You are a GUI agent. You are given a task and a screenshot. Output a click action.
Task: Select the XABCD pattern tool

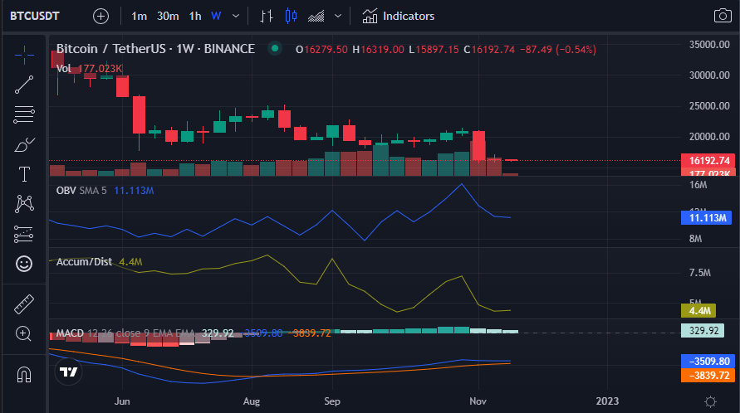tap(24, 204)
